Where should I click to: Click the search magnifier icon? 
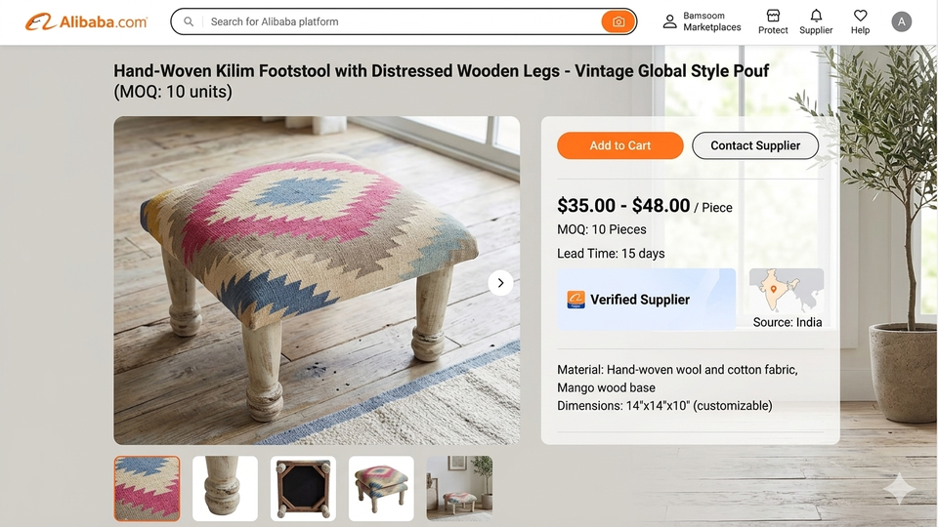[x=189, y=21]
